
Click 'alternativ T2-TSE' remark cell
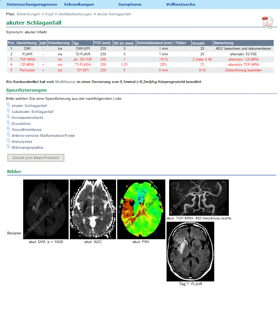[x=243, y=54]
